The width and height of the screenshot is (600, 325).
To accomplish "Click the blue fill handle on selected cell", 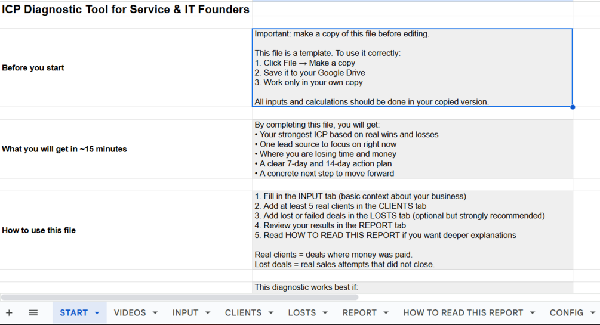I will click(573, 107).
